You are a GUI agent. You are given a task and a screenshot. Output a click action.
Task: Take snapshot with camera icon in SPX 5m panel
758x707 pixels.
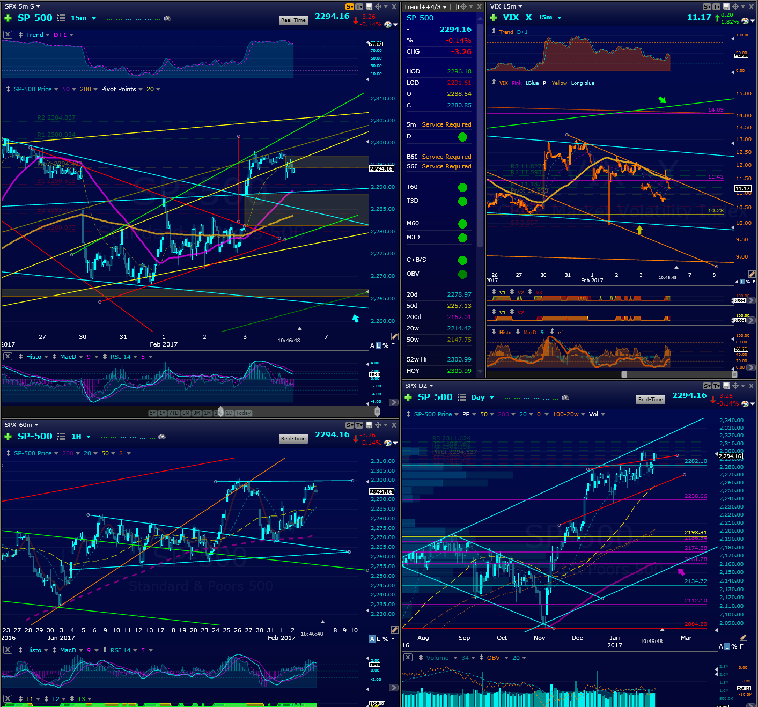pyautogui.click(x=167, y=18)
